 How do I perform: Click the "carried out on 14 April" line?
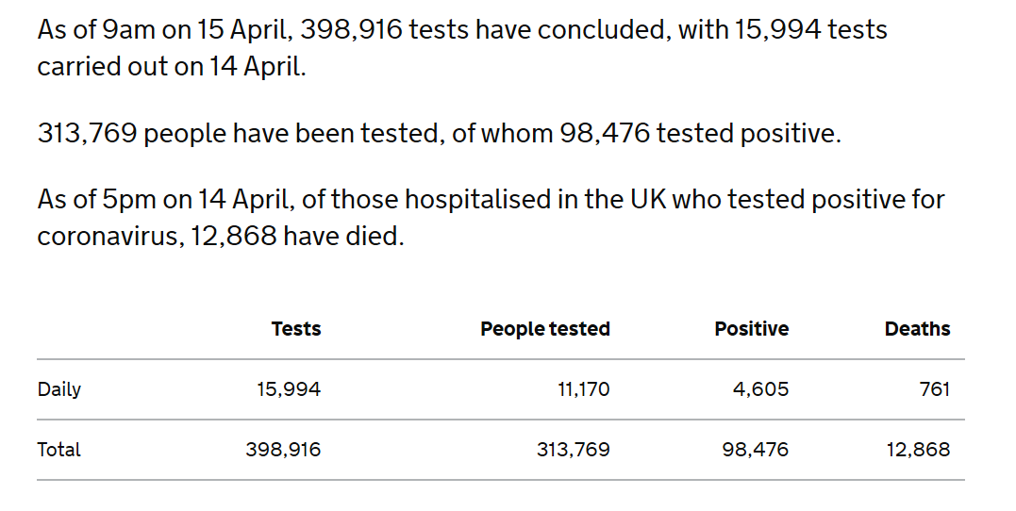coord(172,69)
